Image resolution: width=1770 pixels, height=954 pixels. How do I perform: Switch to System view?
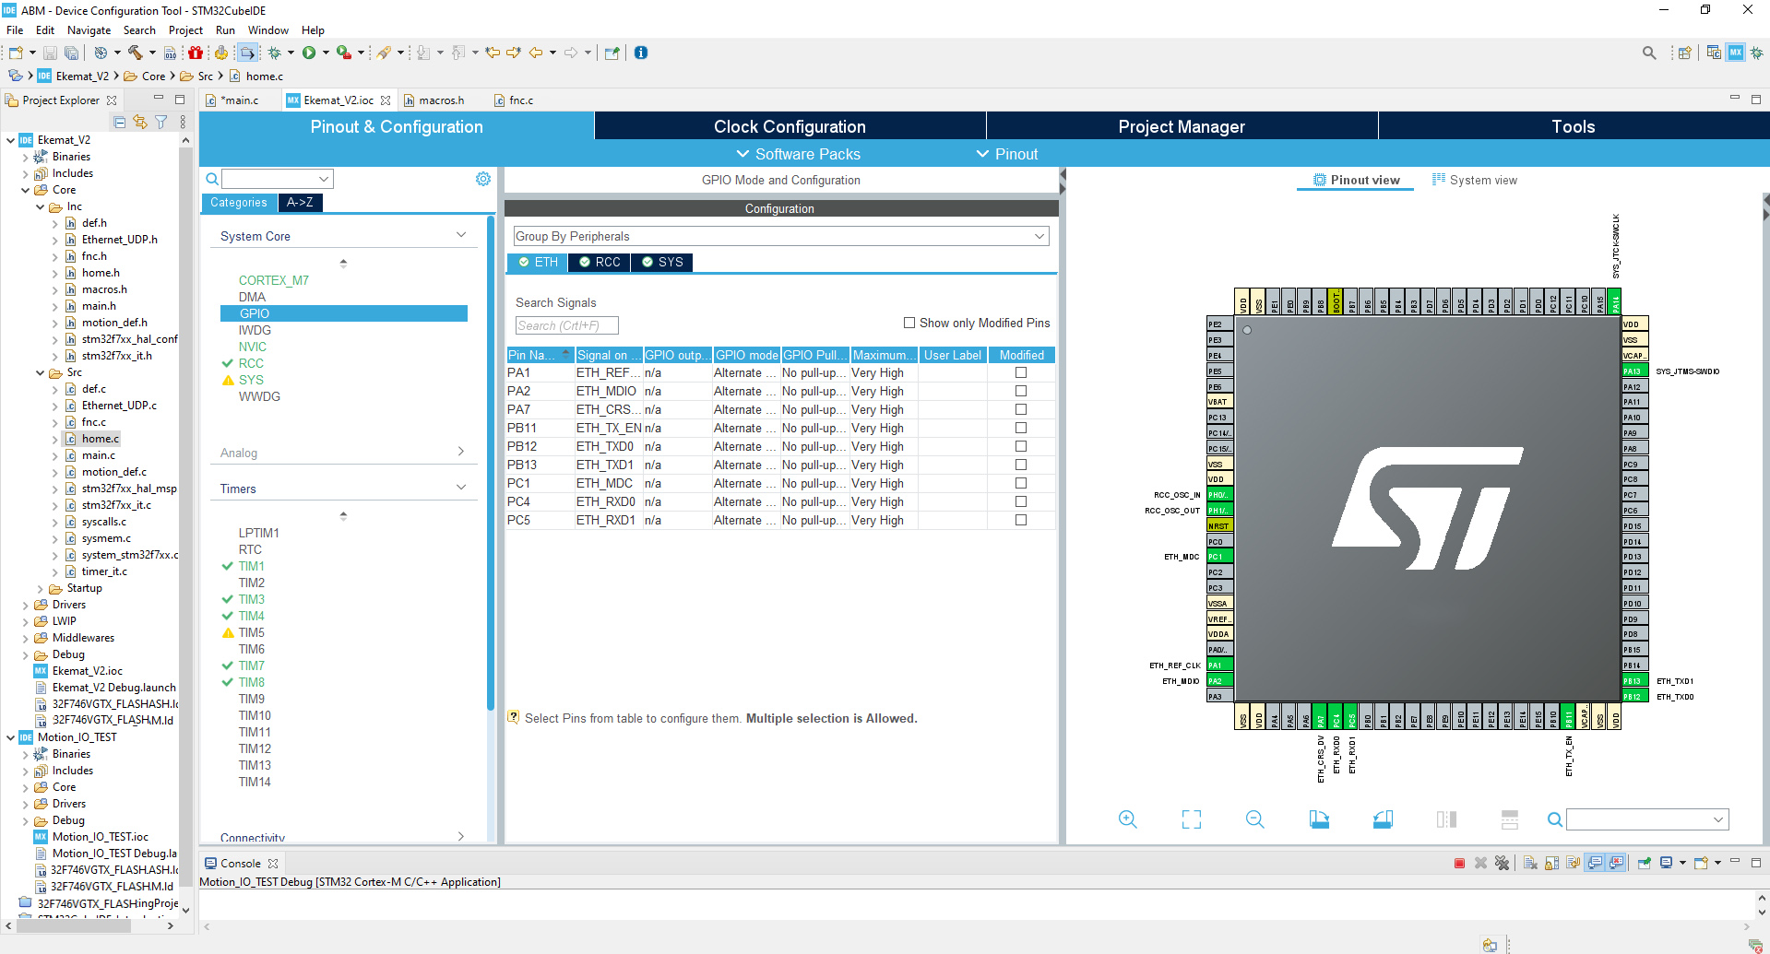(1474, 181)
